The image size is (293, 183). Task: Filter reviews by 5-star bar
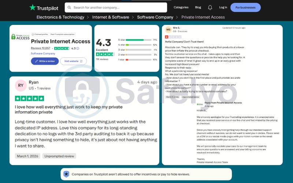pyautogui.click(x=138, y=40)
